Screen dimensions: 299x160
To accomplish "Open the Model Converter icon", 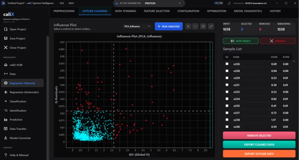I will point(6,138).
